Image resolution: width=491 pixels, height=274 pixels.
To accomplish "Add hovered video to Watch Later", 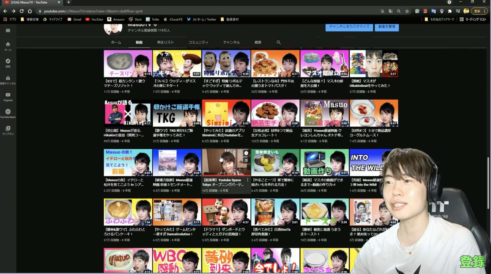I will tap(246, 153).
